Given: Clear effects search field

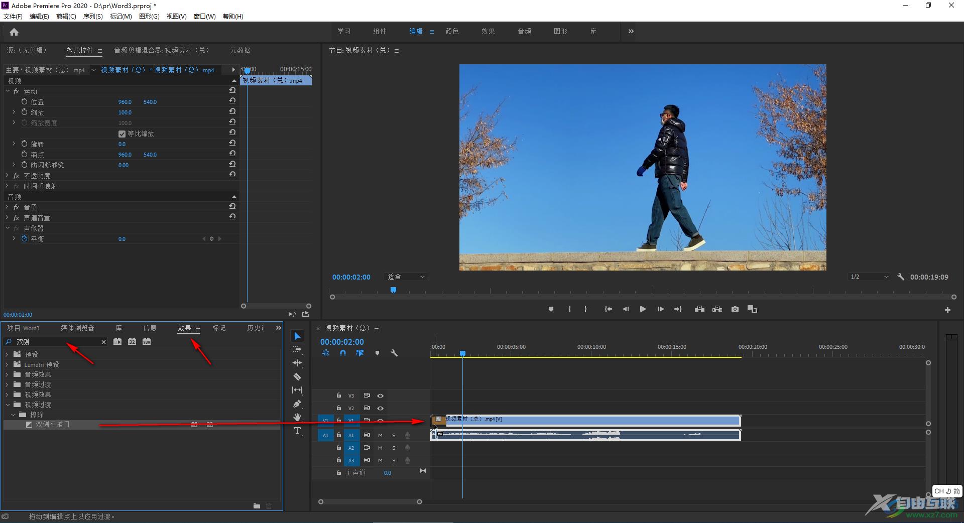Looking at the screenshot, I should [103, 342].
